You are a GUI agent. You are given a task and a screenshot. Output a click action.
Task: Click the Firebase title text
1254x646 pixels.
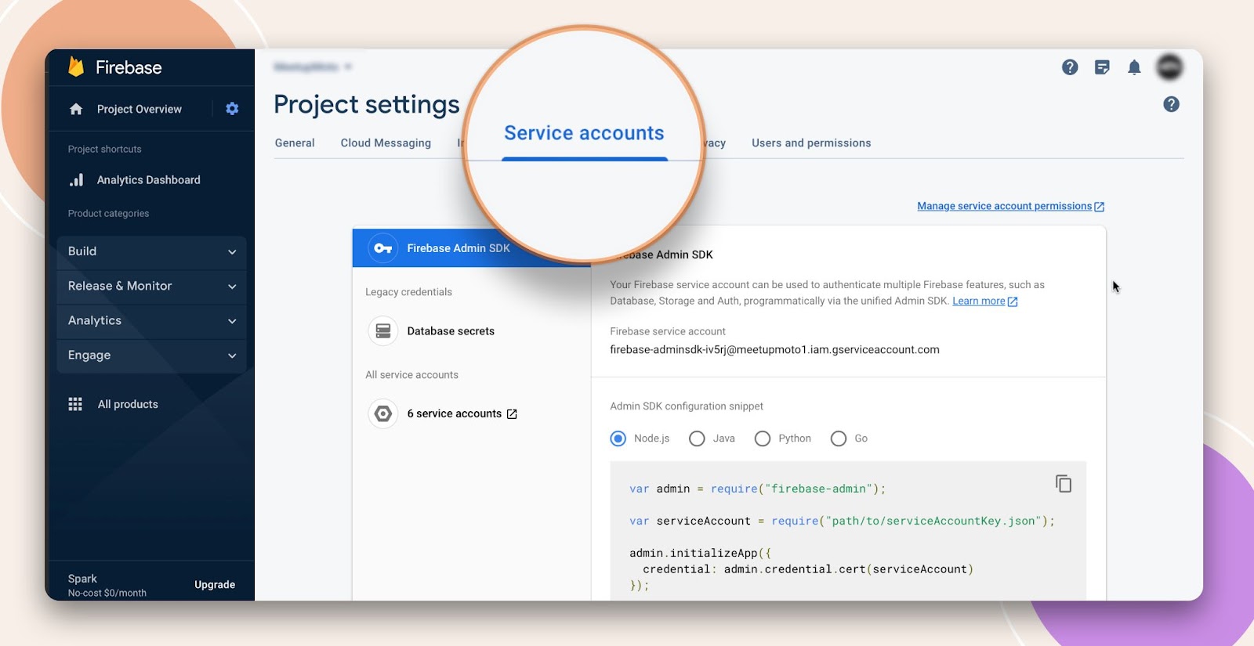(129, 67)
